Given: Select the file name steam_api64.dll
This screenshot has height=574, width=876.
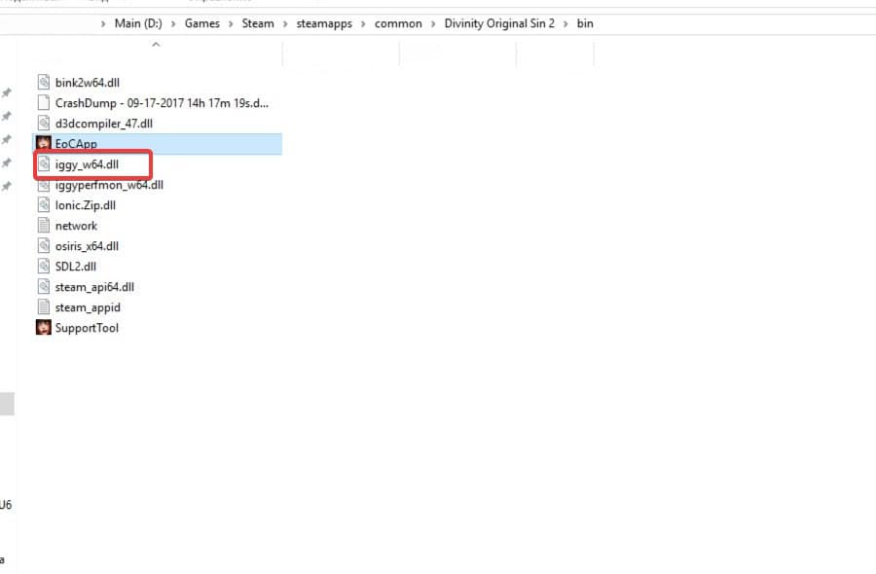Looking at the screenshot, I should click(94, 288).
